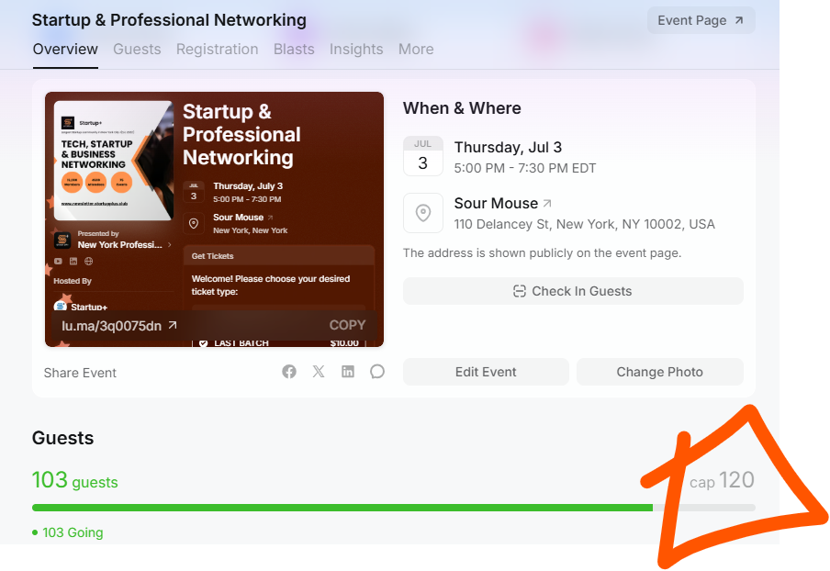Share event via message bubble icon

tap(376, 372)
